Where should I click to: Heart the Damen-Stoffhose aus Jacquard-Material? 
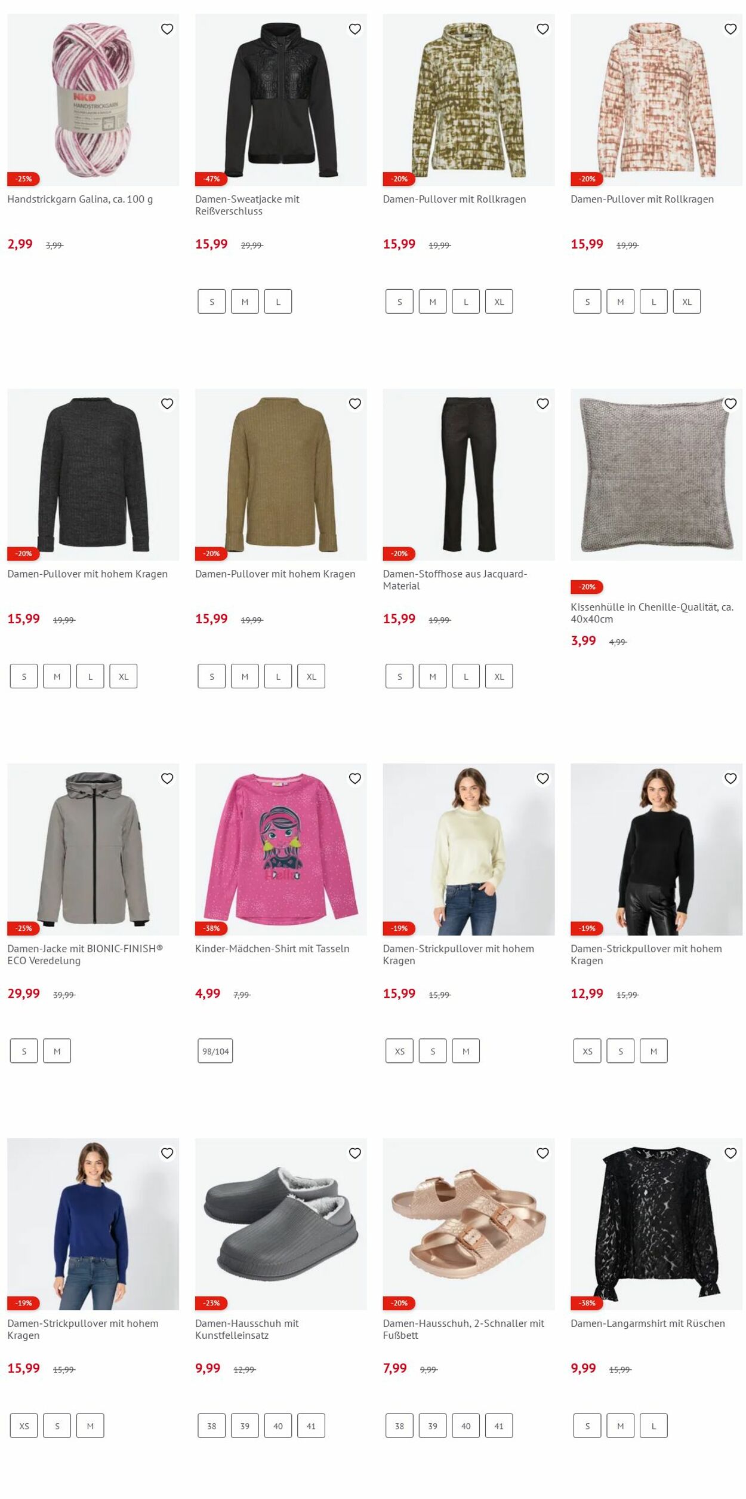point(542,404)
